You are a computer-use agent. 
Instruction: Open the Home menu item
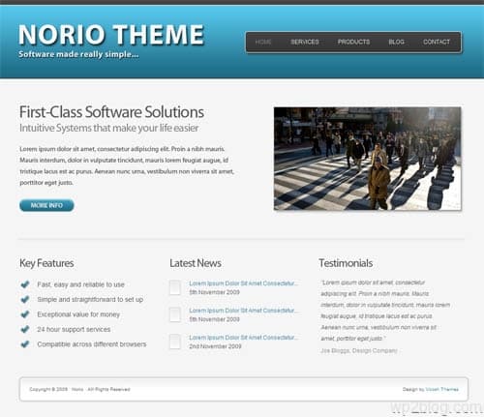coord(263,42)
